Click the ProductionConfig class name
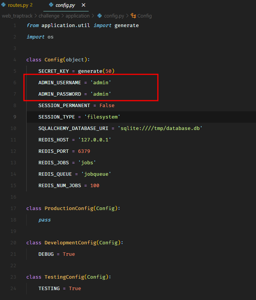Screen dimensions: 256x300 pyautogui.click(x=69, y=209)
